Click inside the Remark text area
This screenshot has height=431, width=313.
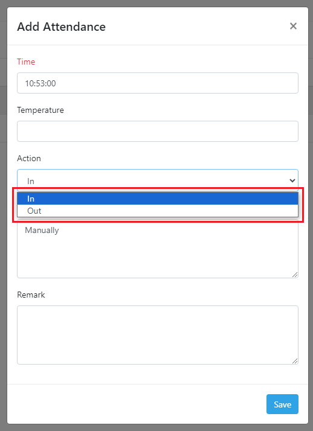pyautogui.click(x=158, y=335)
